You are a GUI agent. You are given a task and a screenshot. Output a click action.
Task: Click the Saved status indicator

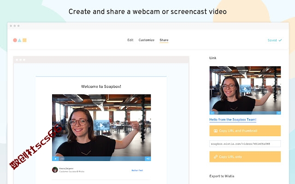pos(275,40)
